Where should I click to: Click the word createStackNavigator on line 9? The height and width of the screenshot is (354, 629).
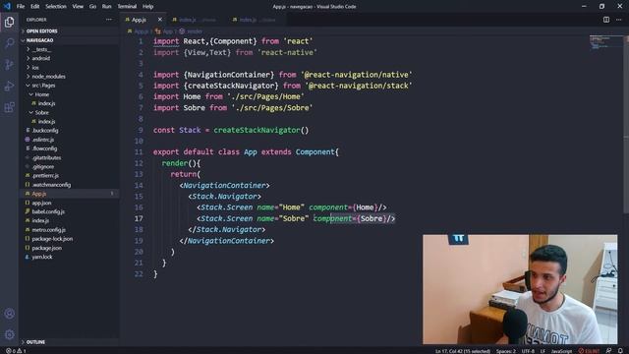(257, 130)
